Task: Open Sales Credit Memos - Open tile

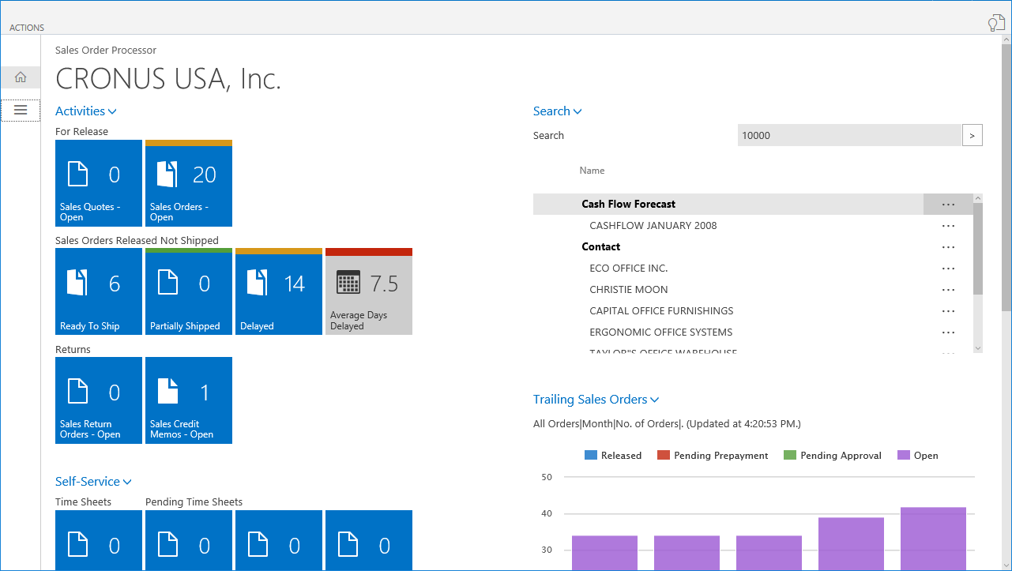Action: pos(189,400)
